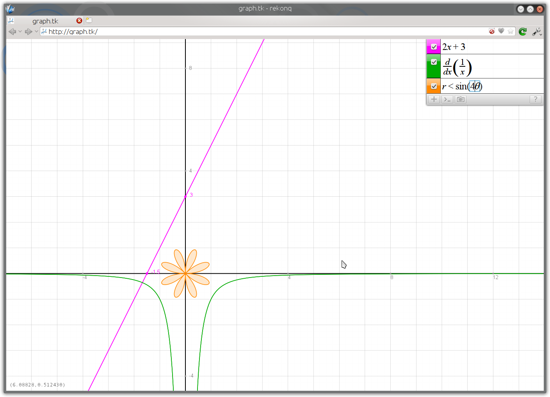Click the x-intercept label -1.5
This screenshot has height=397, width=550.
coord(155,272)
